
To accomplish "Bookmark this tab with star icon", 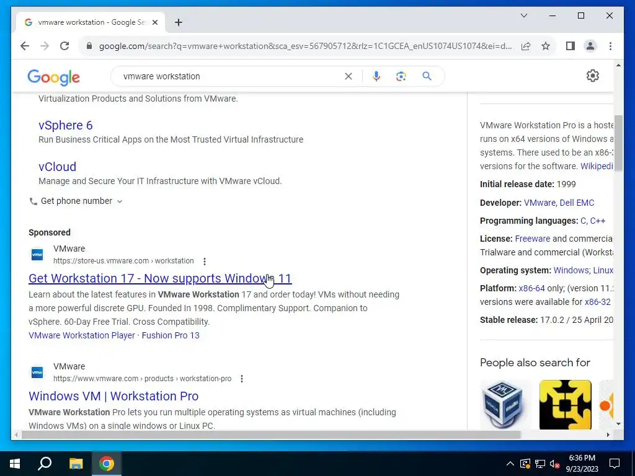I will (x=546, y=46).
